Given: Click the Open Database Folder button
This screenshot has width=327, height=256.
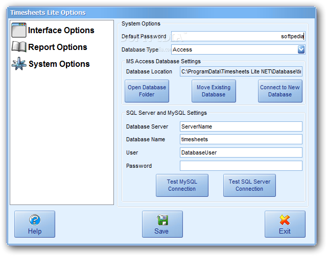Looking at the screenshot, I should 147,91.
